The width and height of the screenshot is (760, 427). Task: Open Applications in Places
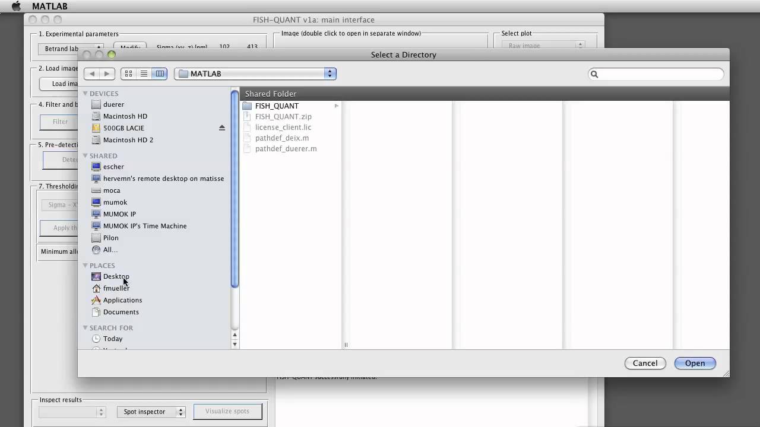[x=122, y=300]
